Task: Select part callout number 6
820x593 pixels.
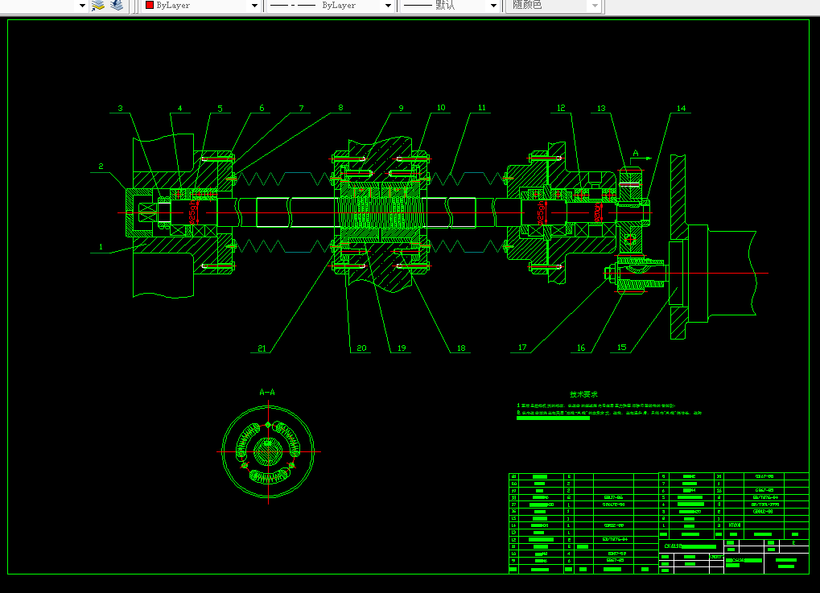Action: [x=262, y=108]
